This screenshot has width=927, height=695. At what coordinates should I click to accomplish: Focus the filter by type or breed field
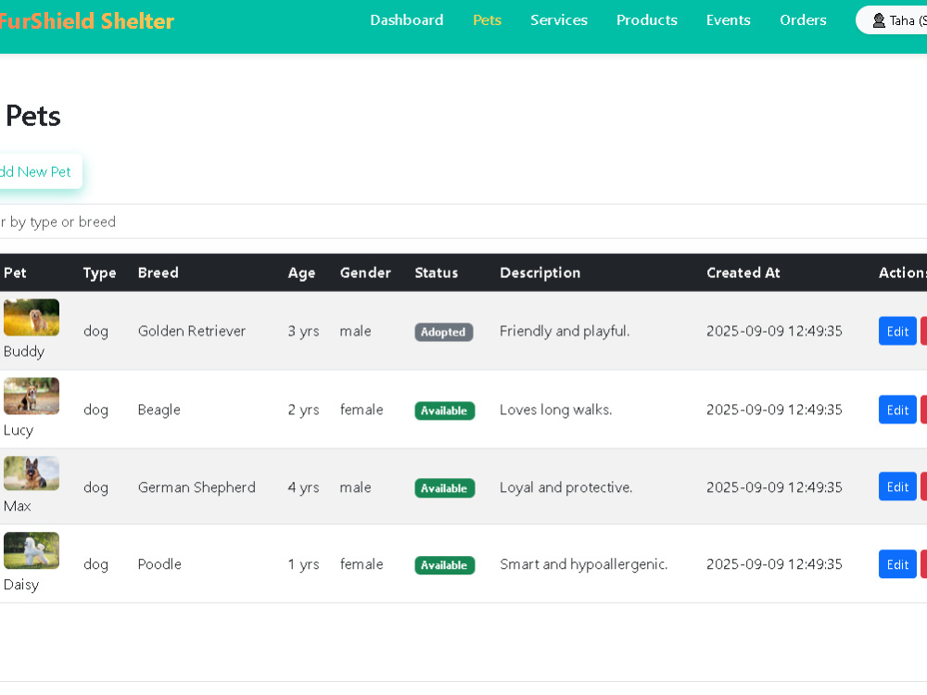click(x=463, y=221)
